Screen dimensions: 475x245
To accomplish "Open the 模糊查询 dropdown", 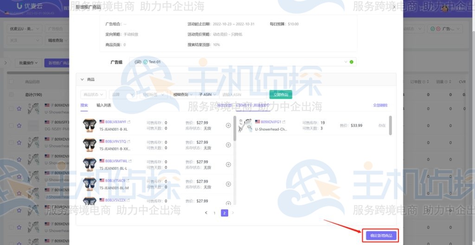I will (182, 94).
